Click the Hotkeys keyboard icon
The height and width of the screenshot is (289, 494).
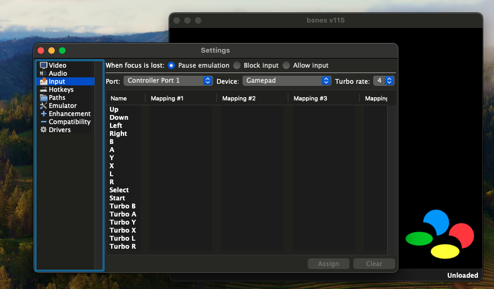[43, 90]
